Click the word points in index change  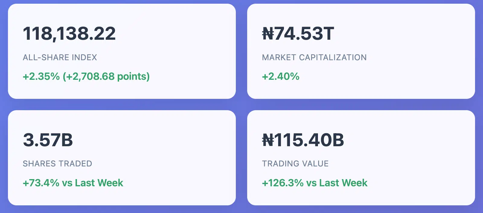(x=132, y=77)
